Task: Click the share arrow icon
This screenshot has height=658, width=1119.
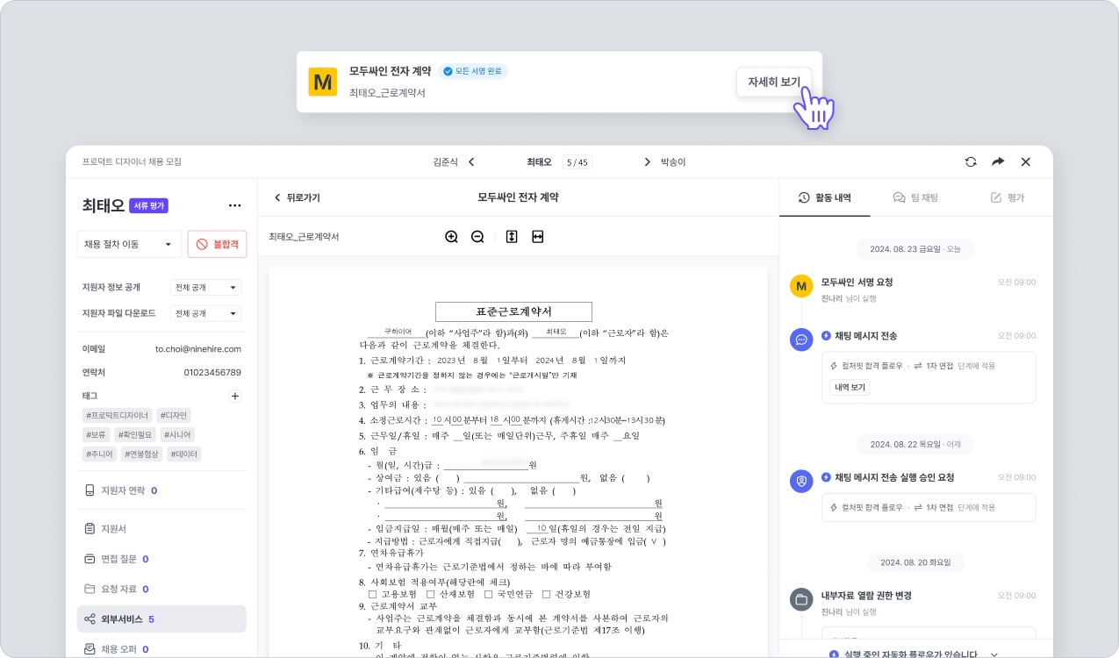Action: pyautogui.click(x=998, y=162)
